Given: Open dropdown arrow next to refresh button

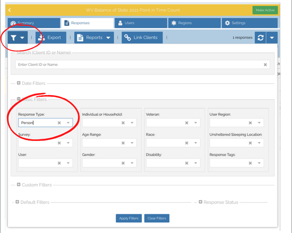Looking at the screenshot, I should 272,38.
